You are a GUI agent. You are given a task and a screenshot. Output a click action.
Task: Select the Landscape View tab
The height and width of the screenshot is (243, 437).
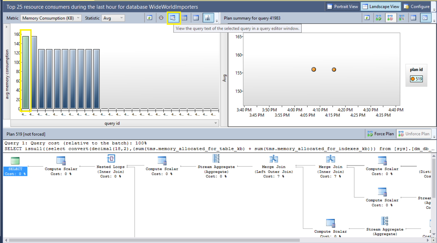[381, 6]
